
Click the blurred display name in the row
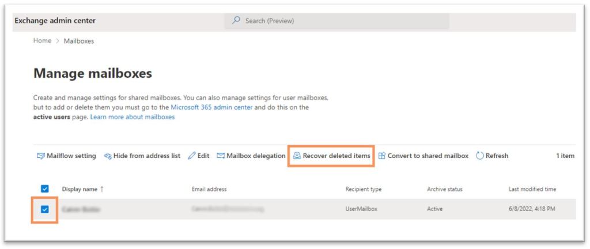[x=81, y=209]
